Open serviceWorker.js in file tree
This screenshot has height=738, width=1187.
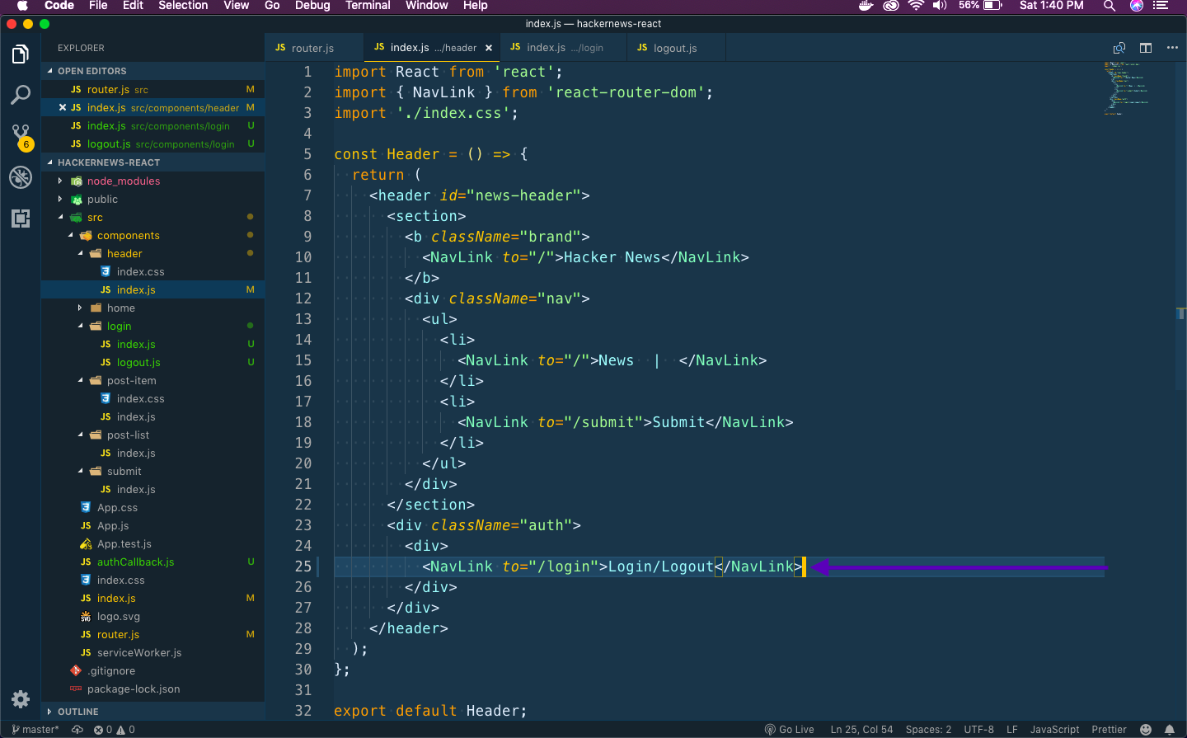click(x=138, y=652)
